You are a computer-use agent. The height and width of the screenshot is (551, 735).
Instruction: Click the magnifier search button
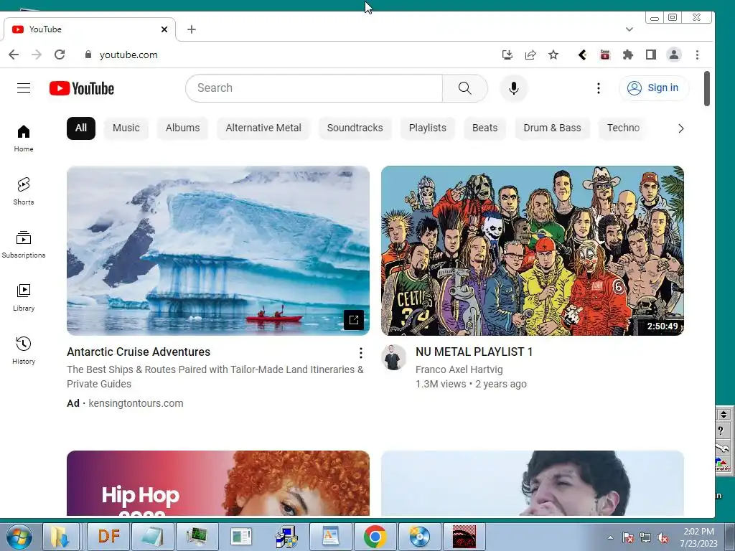(464, 88)
